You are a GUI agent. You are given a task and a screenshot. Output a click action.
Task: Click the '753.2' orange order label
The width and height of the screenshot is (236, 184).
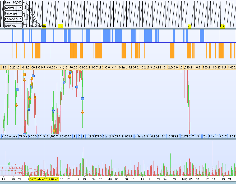click(x=206, y=67)
